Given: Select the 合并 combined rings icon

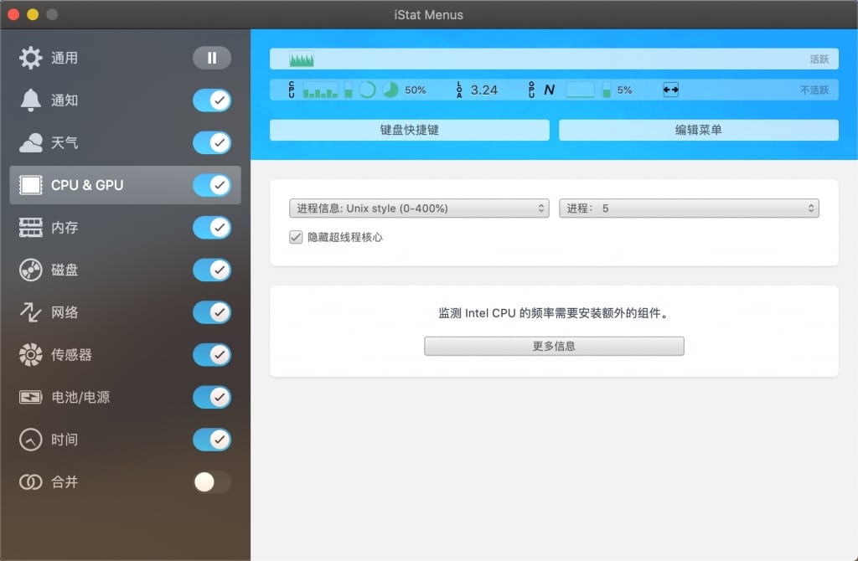Looking at the screenshot, I should [x=31, y=481].
